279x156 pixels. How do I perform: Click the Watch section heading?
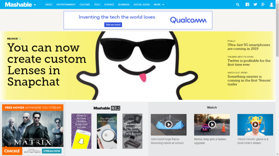coord(212,107)
